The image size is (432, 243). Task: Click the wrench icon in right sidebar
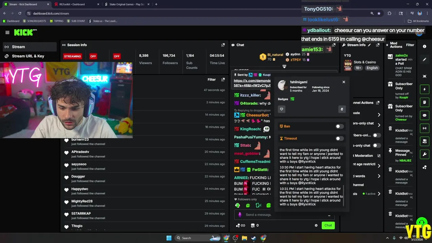coord(425,154)
